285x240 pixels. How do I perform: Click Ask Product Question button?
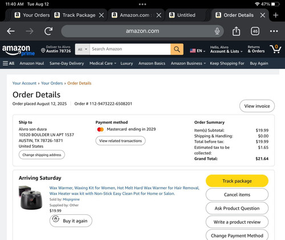237,208
